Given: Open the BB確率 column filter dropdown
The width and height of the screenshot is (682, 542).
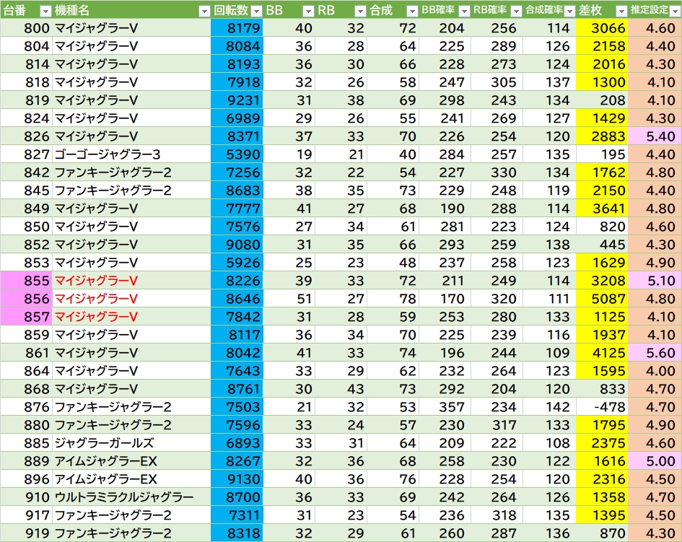Looking at the screenshot, I should (x=464, y=11).
